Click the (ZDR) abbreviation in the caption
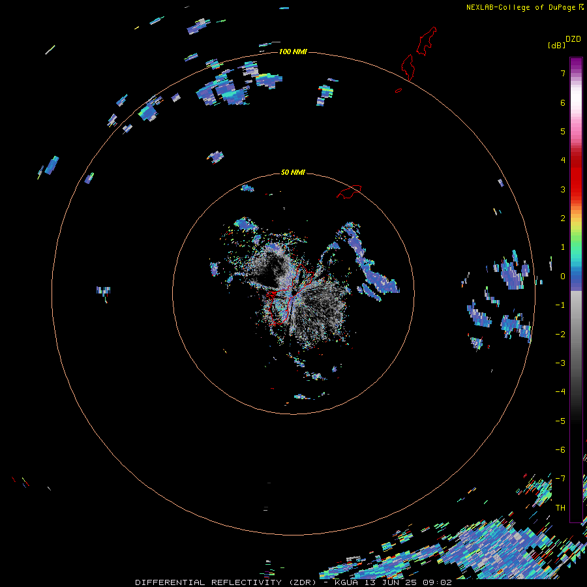Image resolution: width=587 pixels, height=587 pixels. tap(303, 582)
